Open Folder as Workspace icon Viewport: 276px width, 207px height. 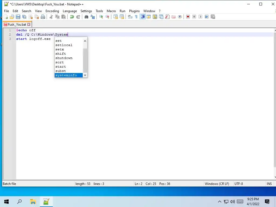click(174, 17)
